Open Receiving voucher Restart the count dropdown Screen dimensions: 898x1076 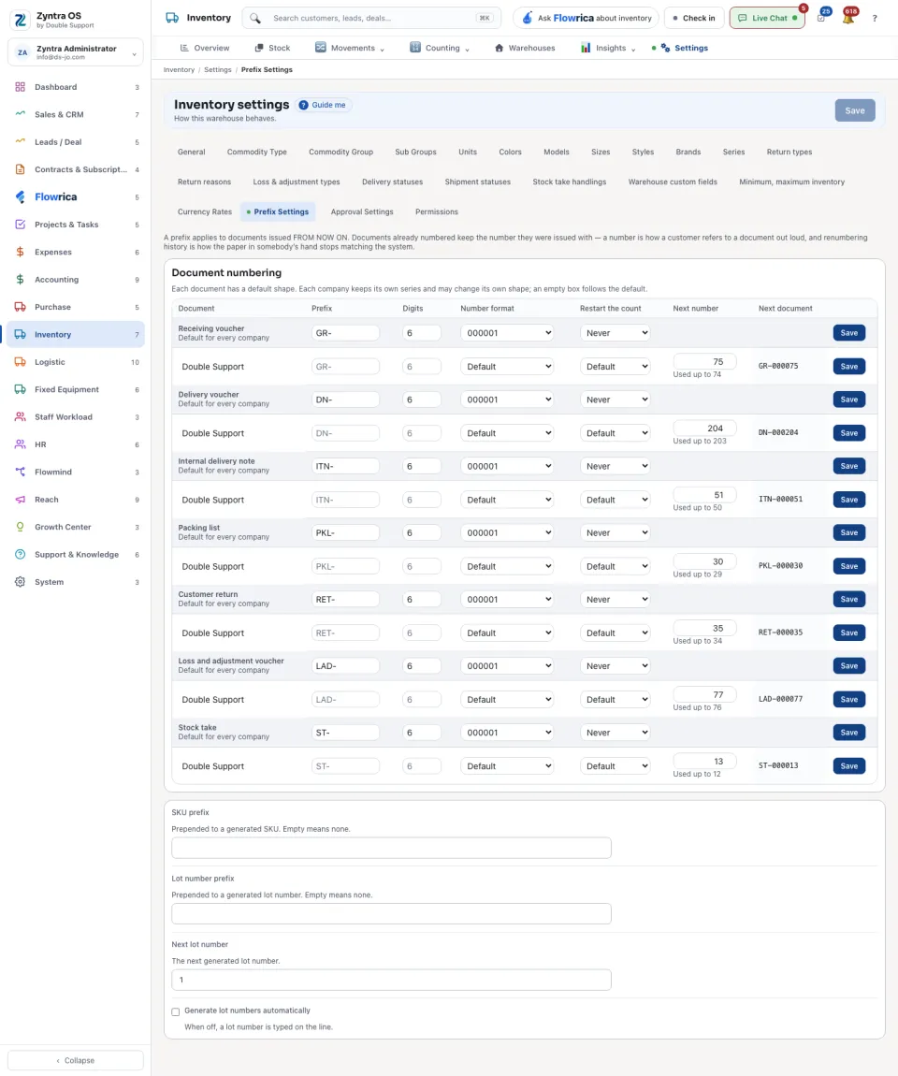(x=615, y=333)
